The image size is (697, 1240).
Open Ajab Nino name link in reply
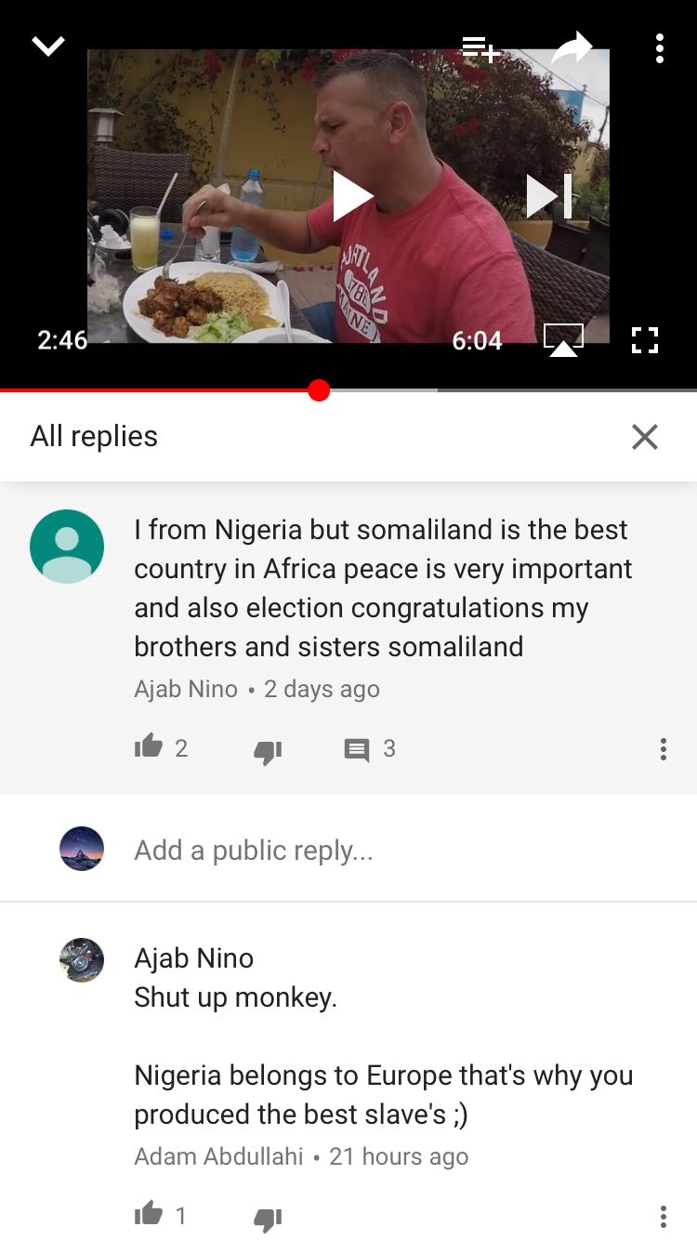click(x=194, y=958)
